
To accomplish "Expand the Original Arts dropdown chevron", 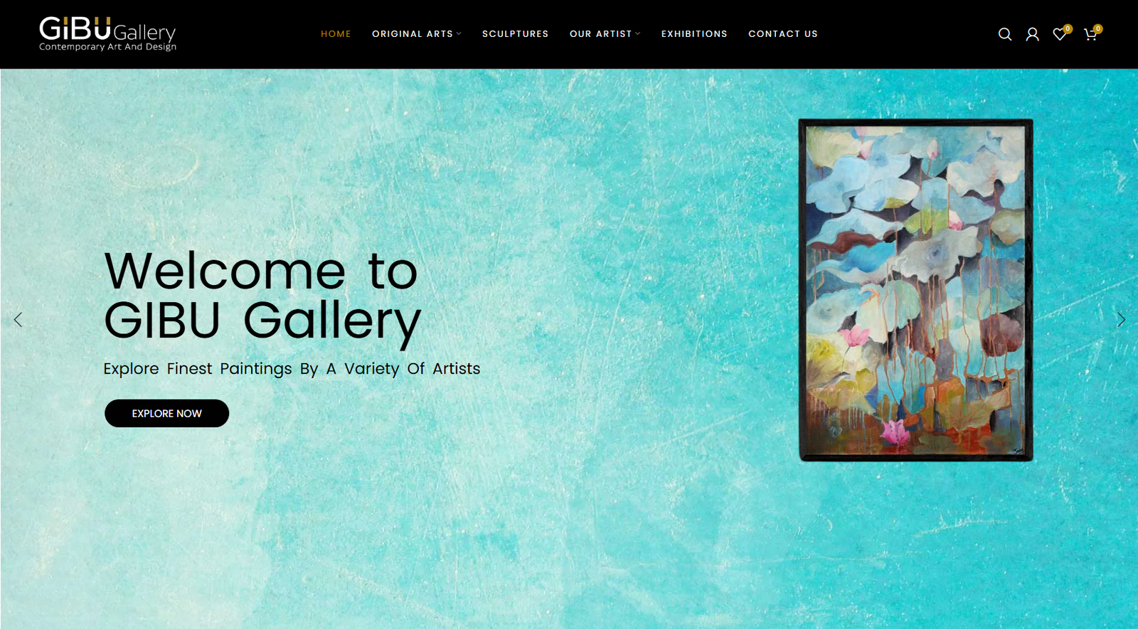I will point(459,33).
